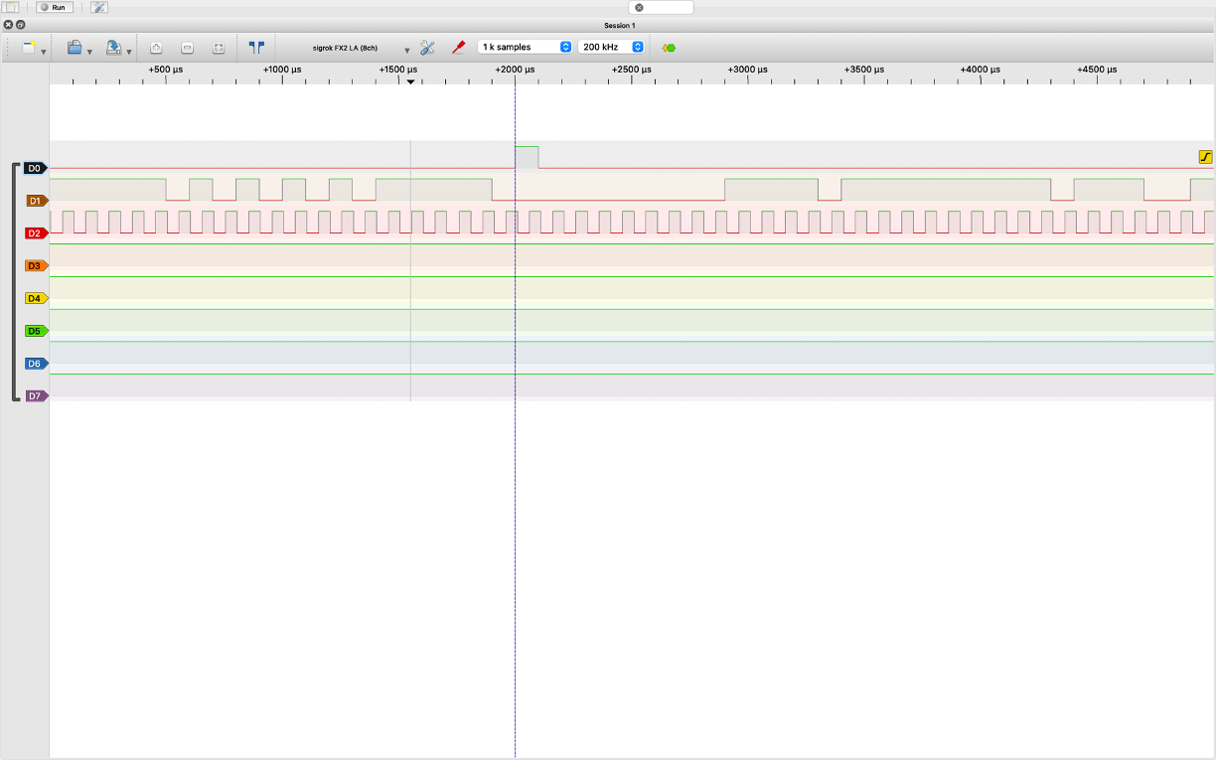The height and width of the screenshot is (761, 1216).
Task: Click the red D2 channel label
Action: [35, 233]
